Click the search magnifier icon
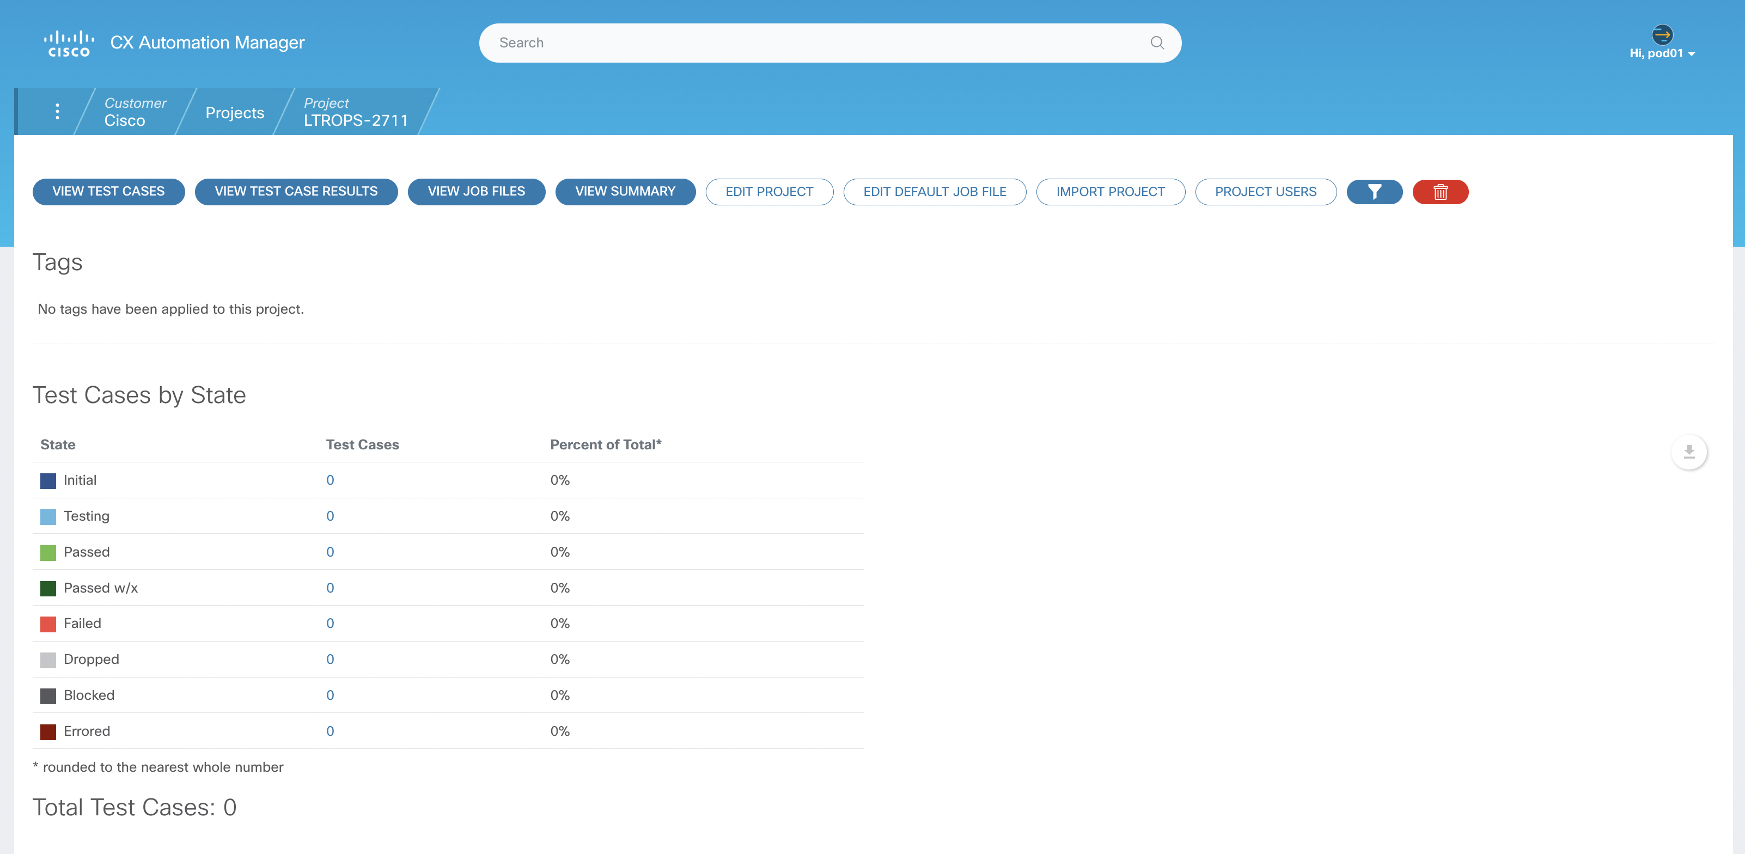Viewport: 1745px width, 854px height. (x=1157, y=42)
